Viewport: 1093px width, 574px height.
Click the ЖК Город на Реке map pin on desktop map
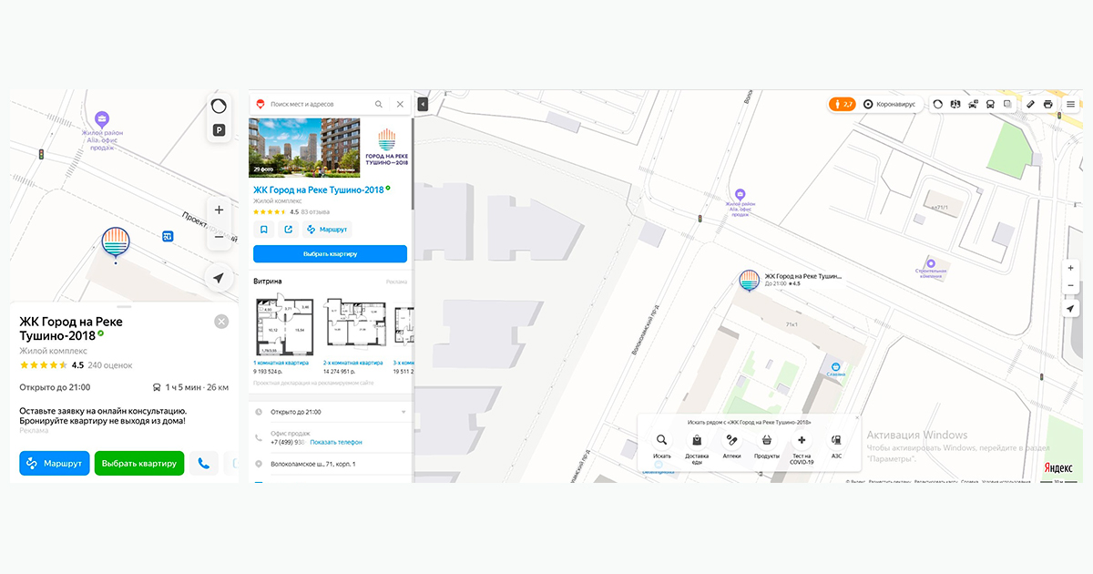749,281
